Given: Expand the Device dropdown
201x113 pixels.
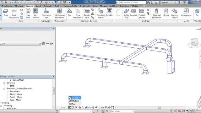Looking at the screenshot, I should (166, 17).
